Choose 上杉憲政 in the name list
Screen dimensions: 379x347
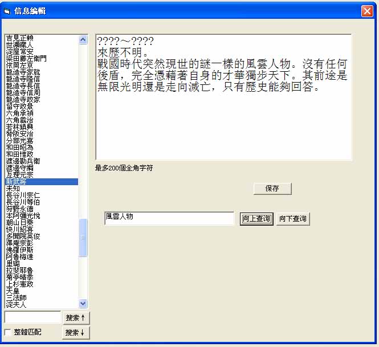point(20,284)
